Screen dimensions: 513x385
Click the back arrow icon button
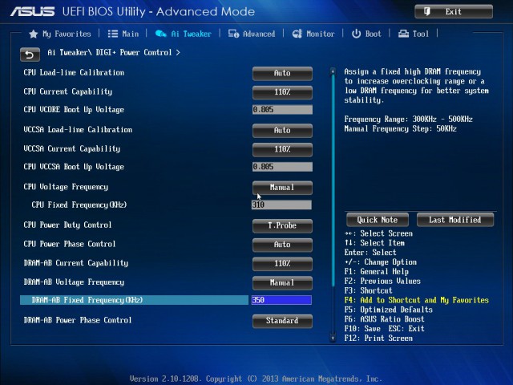[30, 55]
